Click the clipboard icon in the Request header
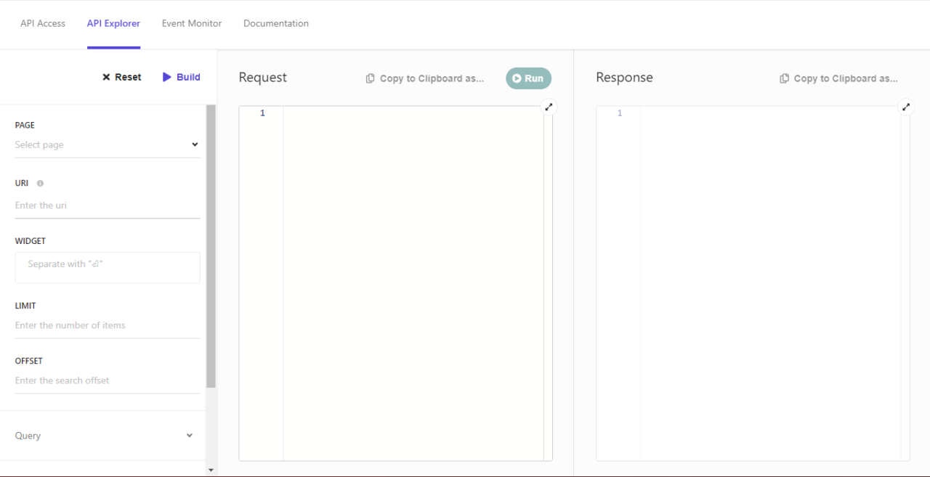This screenshot has width=930, height=477. click(x=370, y=78)
